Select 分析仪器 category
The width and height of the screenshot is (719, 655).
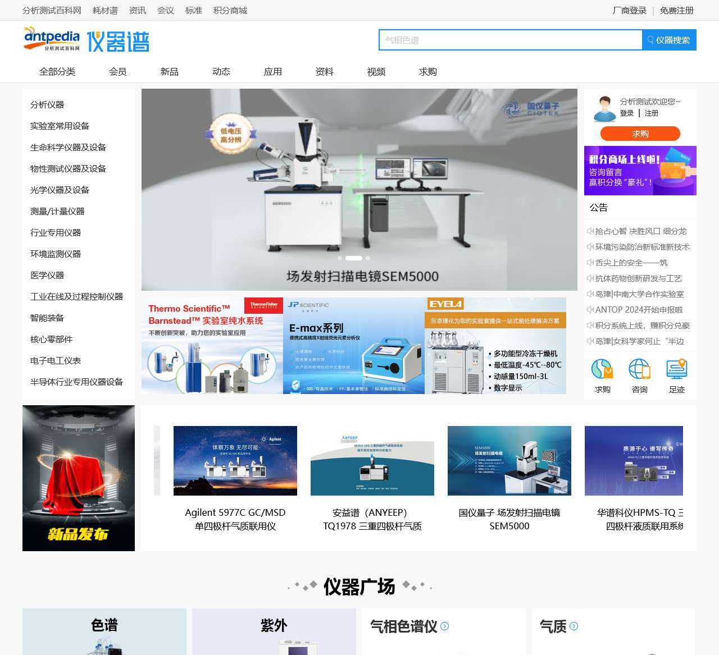click(x=47, y=105)
